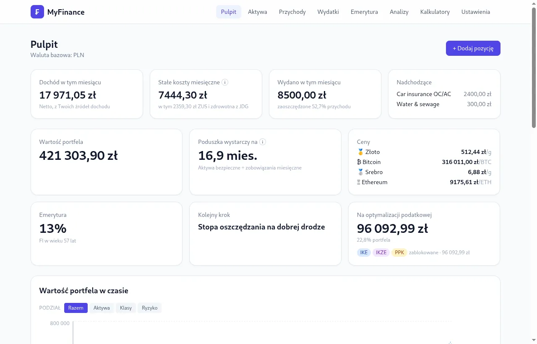Click the MyFinance logo icon
Image resolution: width=537 pixels, height=344 pixels.
coord(37,12)
